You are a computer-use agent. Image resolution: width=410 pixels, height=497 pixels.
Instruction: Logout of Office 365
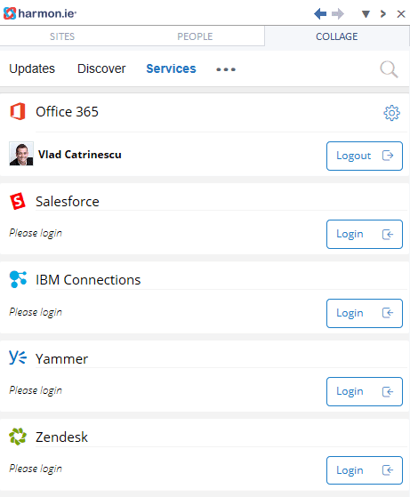coord(365,156)
